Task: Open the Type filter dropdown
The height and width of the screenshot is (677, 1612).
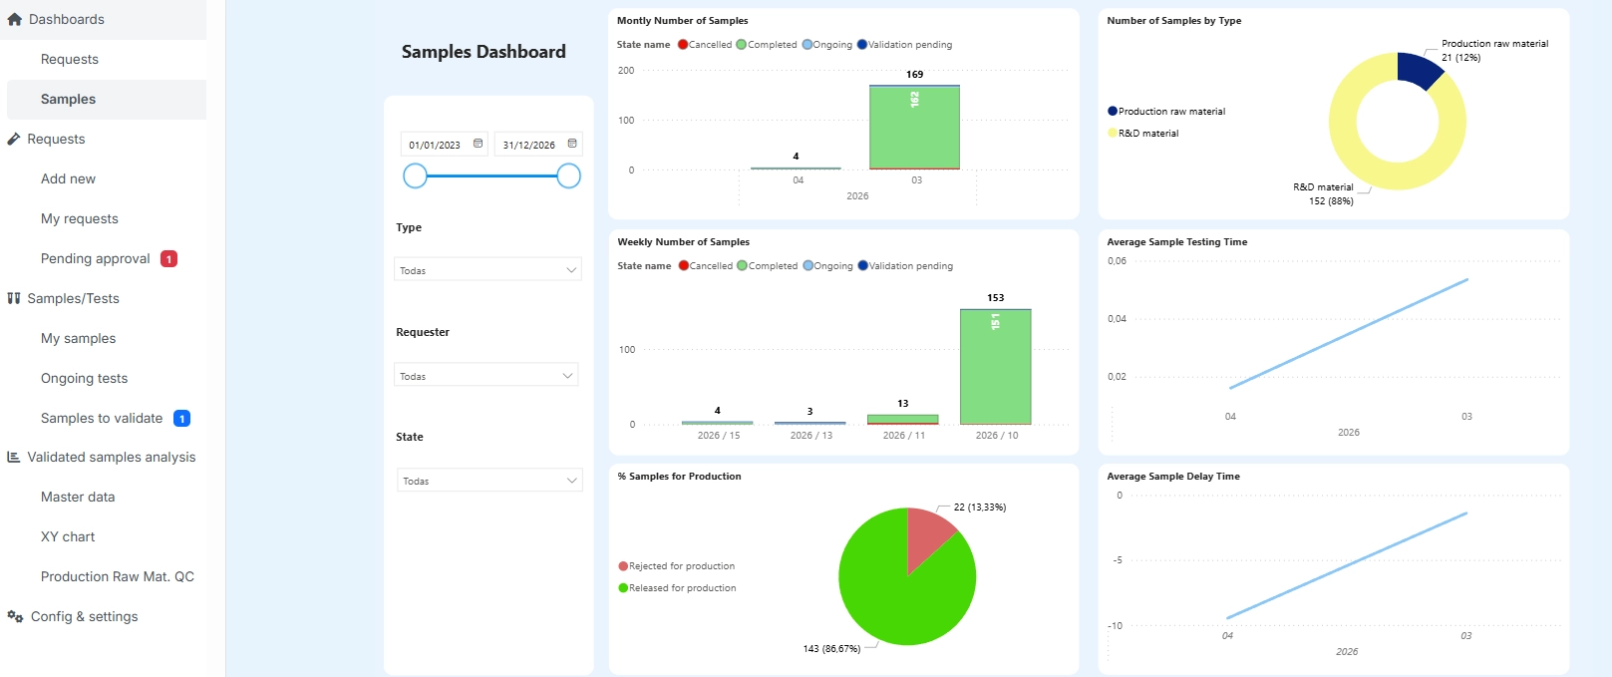Action: [x=487, y=270]
